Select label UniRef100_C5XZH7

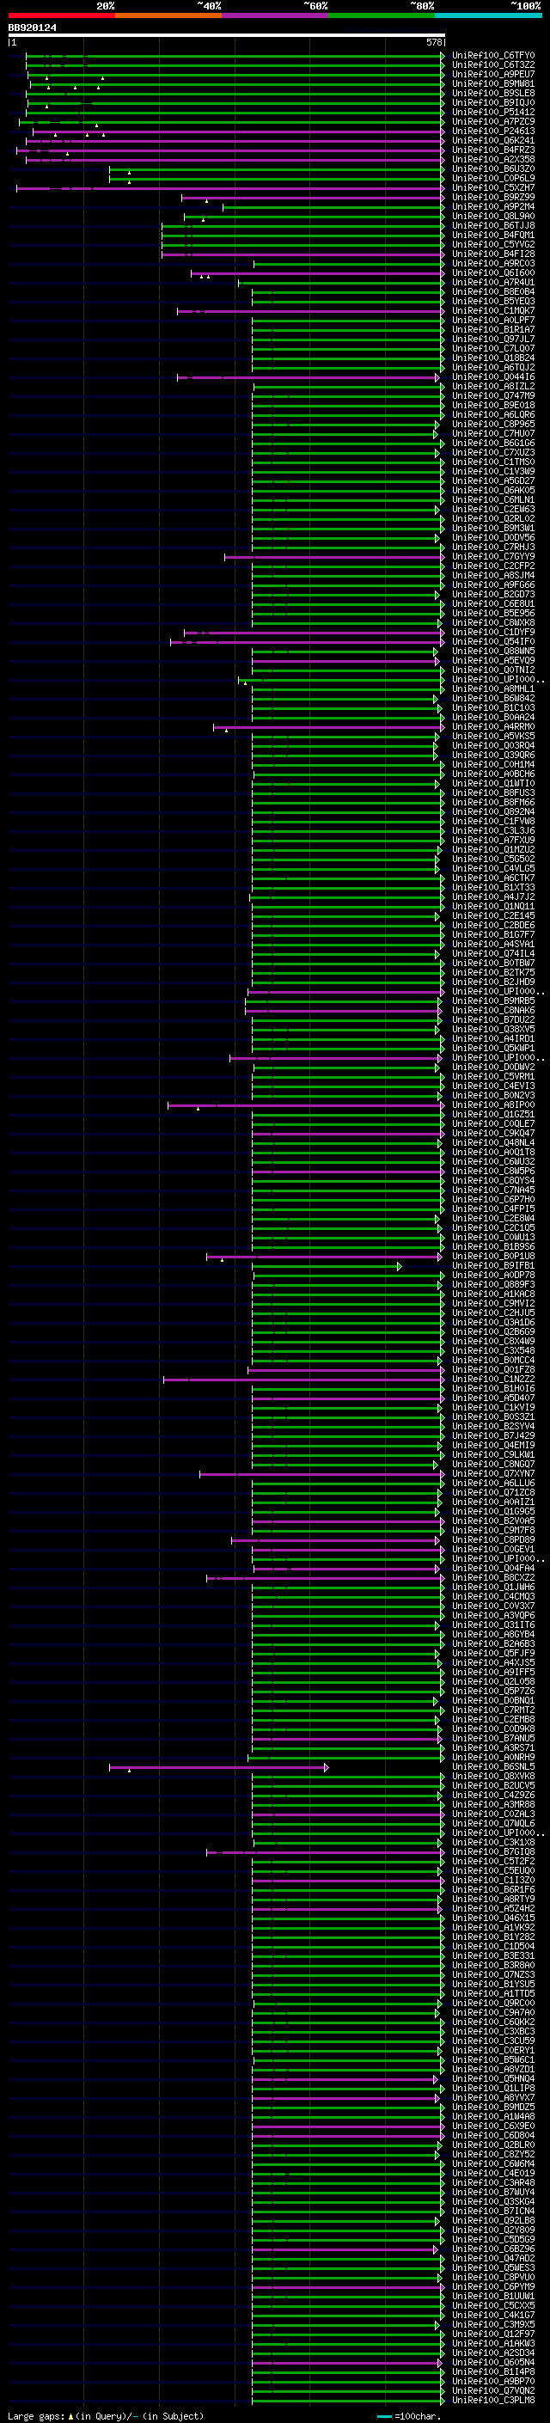click(492, 188)
